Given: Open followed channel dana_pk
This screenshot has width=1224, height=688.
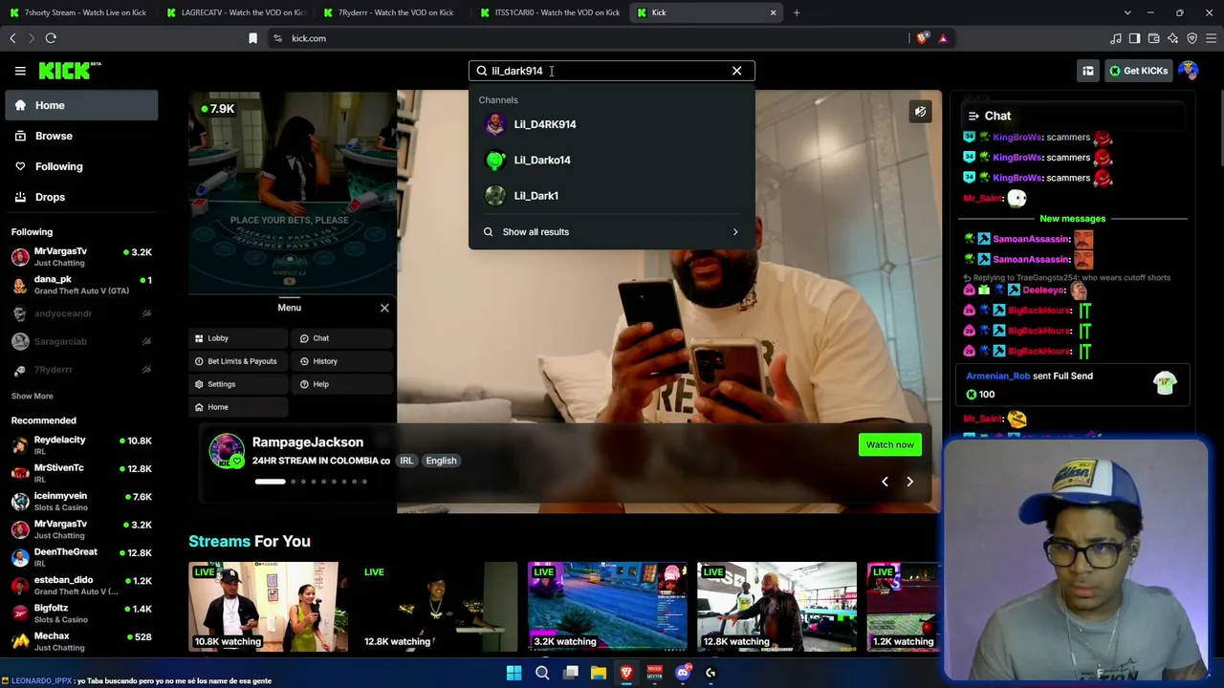Looking at the screenshot, I should tap(81, 285).
